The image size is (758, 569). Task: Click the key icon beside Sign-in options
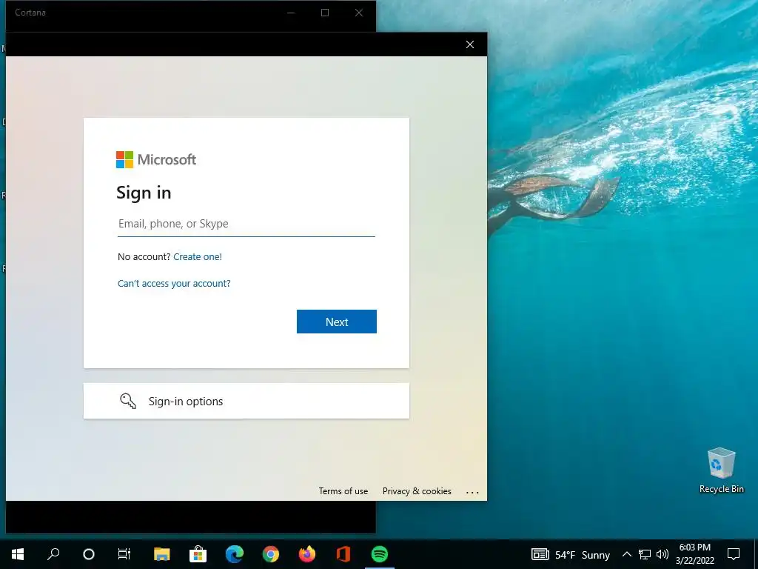(x=128, y=401)
